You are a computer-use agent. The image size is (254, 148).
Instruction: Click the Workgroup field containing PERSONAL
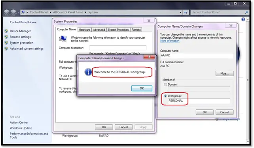(x=199, y=101)
